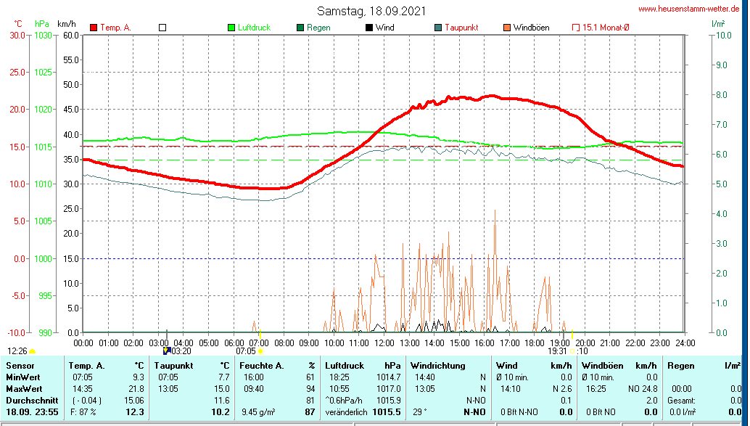The width and height of the screenshot is (750, 426).
Task: Click the 18:00 time axis label
Action: point(535,343)
